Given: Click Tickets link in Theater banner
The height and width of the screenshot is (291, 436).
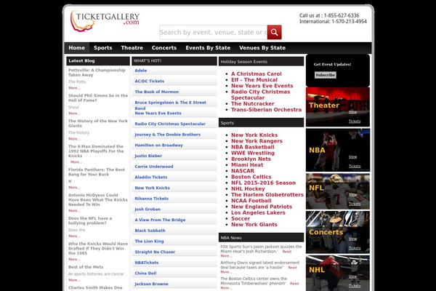Looking at the screenshot, I should (x=355, y=121).
